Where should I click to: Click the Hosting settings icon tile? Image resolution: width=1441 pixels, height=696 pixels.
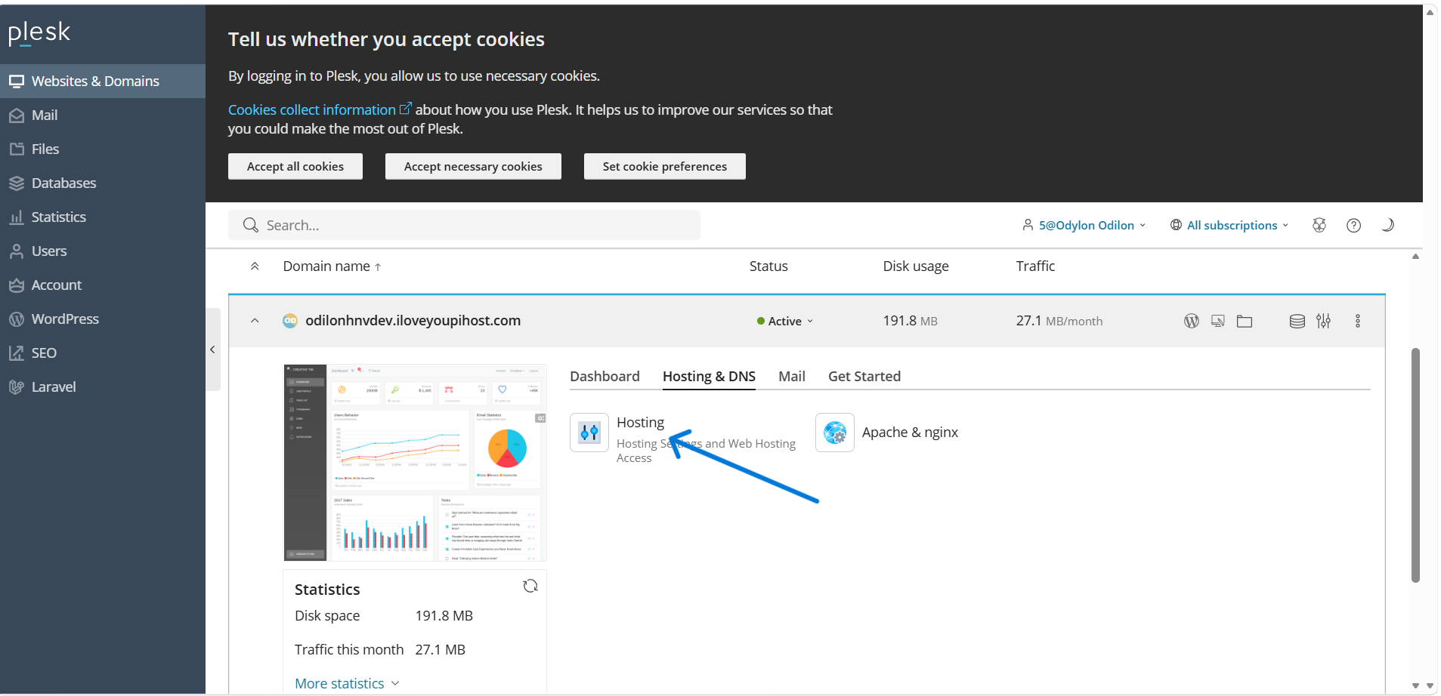(589, 433)
